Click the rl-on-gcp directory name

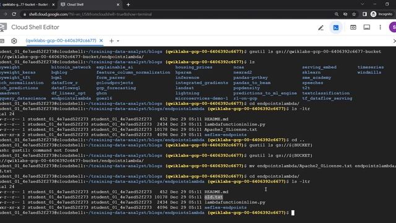point(245,98)
